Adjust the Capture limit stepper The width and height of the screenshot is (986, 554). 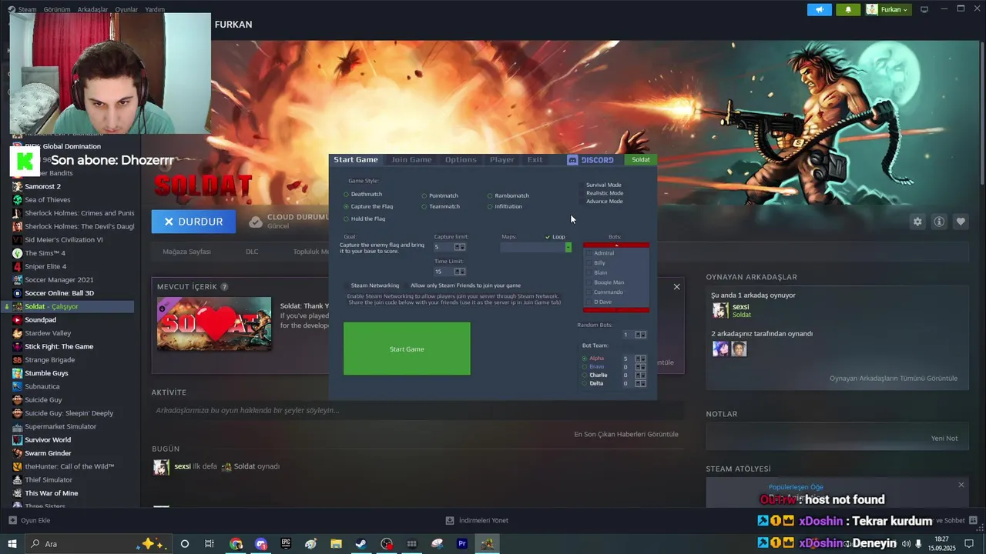coord(460,247)
